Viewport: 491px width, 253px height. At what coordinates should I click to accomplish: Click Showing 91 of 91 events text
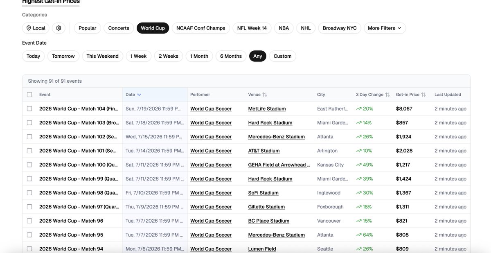coord(55,81)
